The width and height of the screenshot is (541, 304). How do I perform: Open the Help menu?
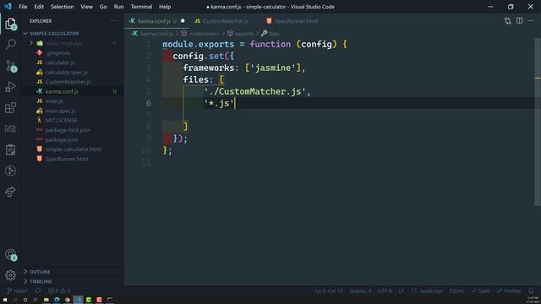165,7
